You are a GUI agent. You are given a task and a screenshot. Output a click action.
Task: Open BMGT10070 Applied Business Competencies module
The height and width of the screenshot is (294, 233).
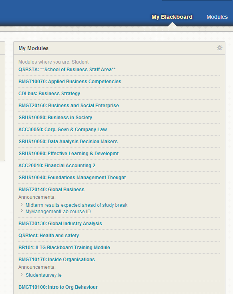pyautogui.click(x=70, y=82)
